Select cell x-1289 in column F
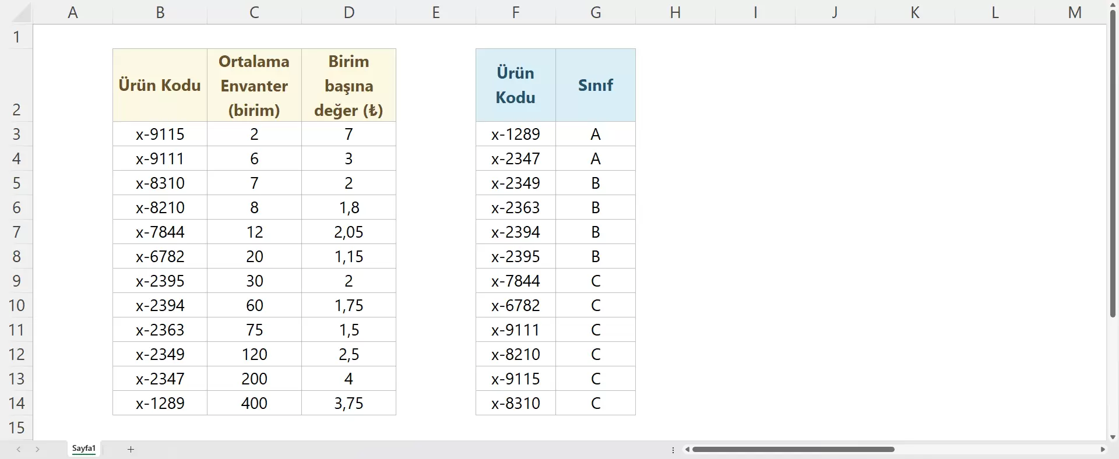 tap(516, 134)
